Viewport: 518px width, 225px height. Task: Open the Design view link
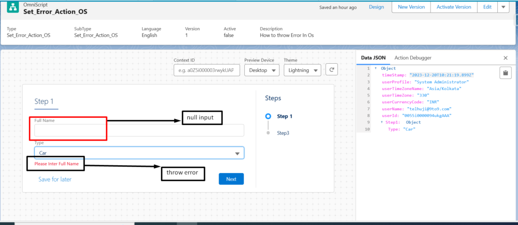[x=376, y=7]
